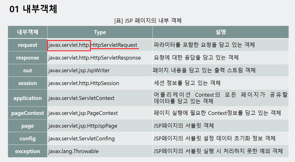Click the description starting '어플리케이션 Context의 모든 페이지가'
The image size is (295, 162).
[x=220, y=98]
